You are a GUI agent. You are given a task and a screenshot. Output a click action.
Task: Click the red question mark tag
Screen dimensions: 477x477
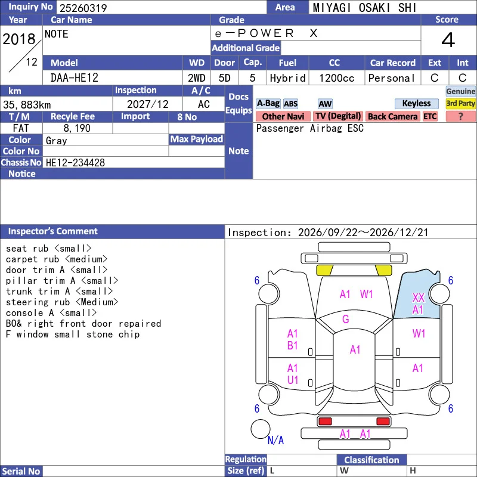[x=460, y=116]
